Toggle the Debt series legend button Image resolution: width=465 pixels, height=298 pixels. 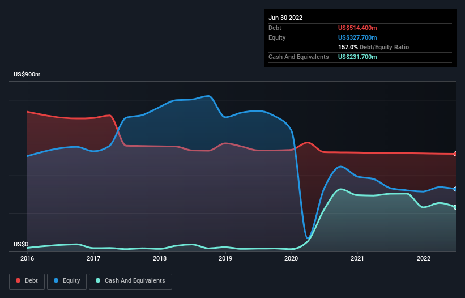[27, 281]
